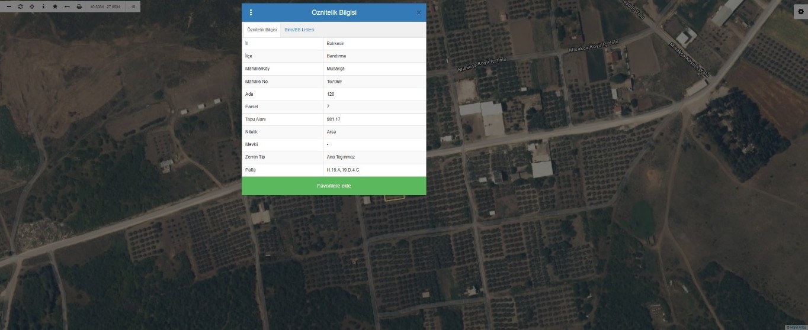The image size is (808, 330).
Task: Select the distance measure tool icon
Action: 67,7
